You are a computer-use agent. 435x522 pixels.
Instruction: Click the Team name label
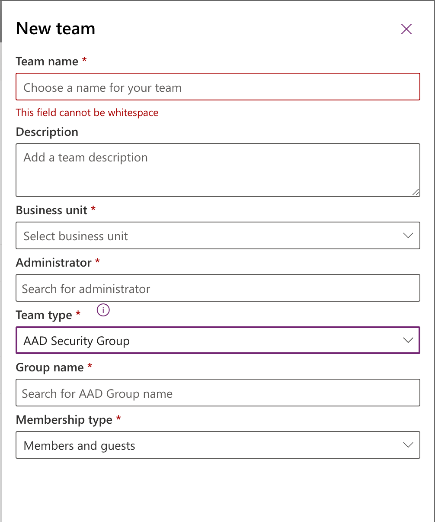[x=47, y=61]
